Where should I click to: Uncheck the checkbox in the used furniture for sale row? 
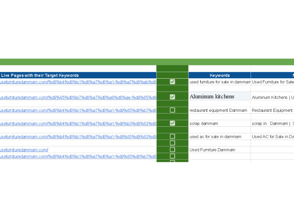coord(172,82)
